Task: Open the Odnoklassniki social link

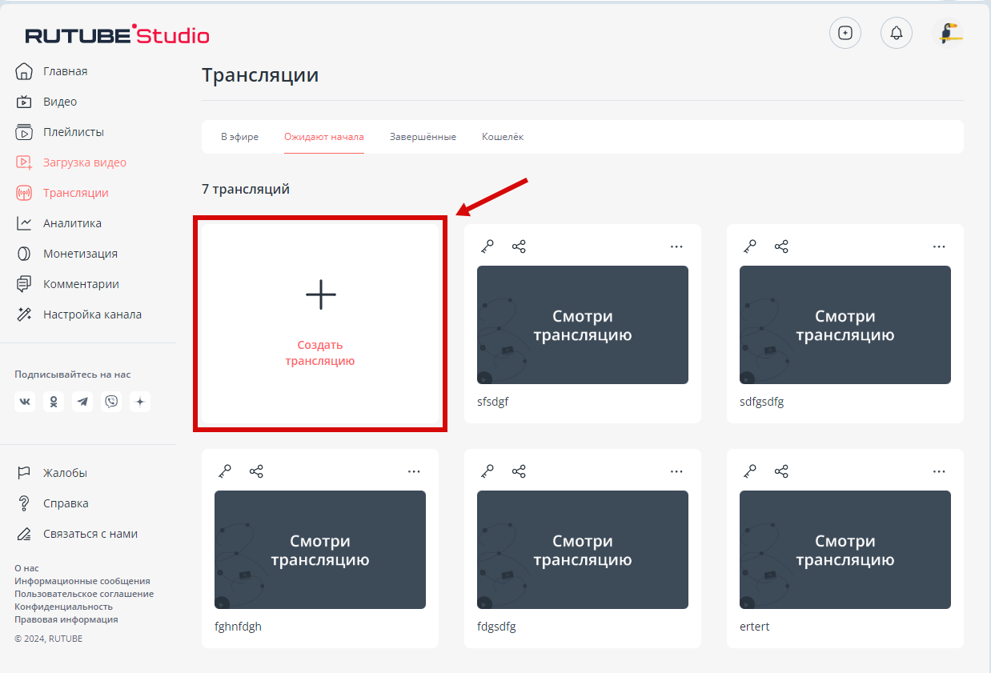Action: pyautogui.click(x=54, y=402)
